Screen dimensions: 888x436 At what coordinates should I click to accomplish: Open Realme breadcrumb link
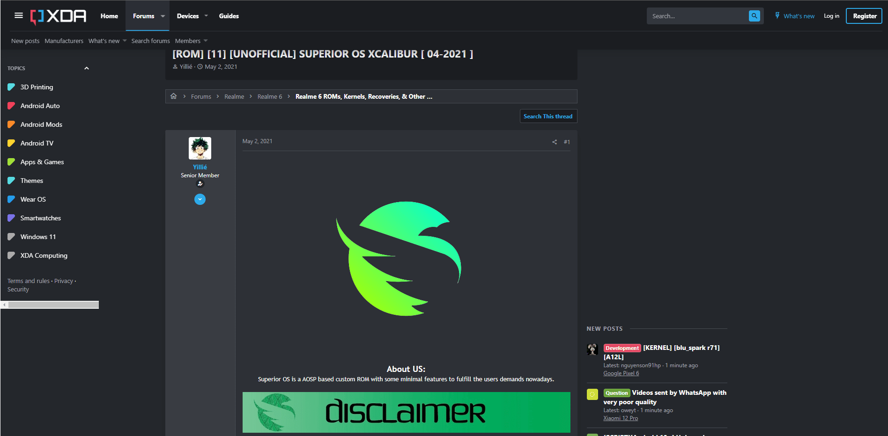[234, 96]
